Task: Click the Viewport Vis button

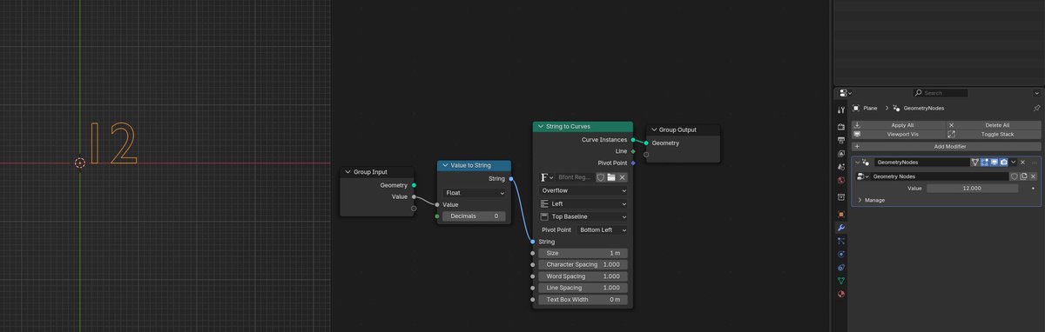Action: [x=898, y=135]
